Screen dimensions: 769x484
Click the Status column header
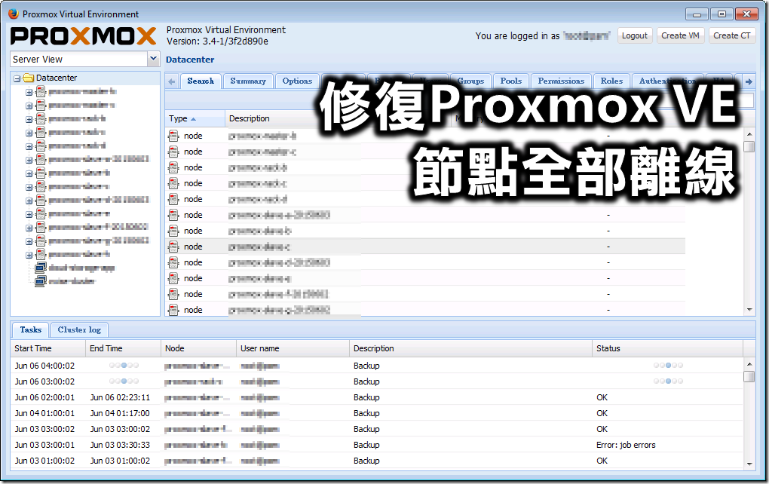(x=667, y=348)
